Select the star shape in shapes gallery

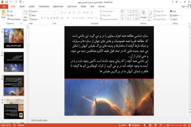(136, 19)
